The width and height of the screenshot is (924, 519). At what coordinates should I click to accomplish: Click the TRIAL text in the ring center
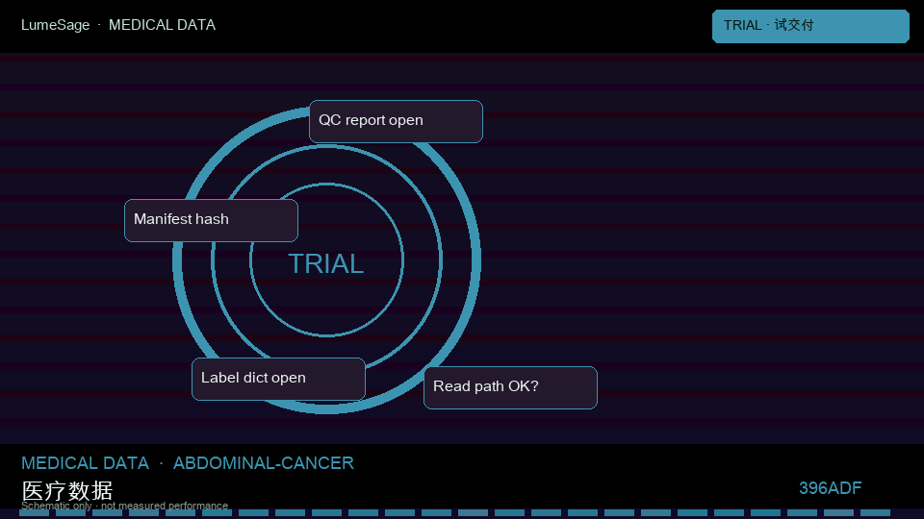326,263
